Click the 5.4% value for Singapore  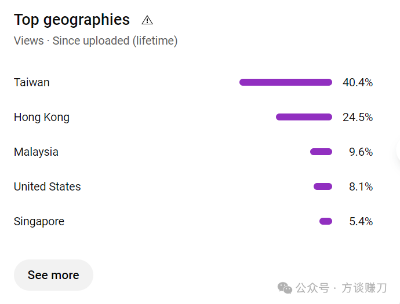[361, 221]
